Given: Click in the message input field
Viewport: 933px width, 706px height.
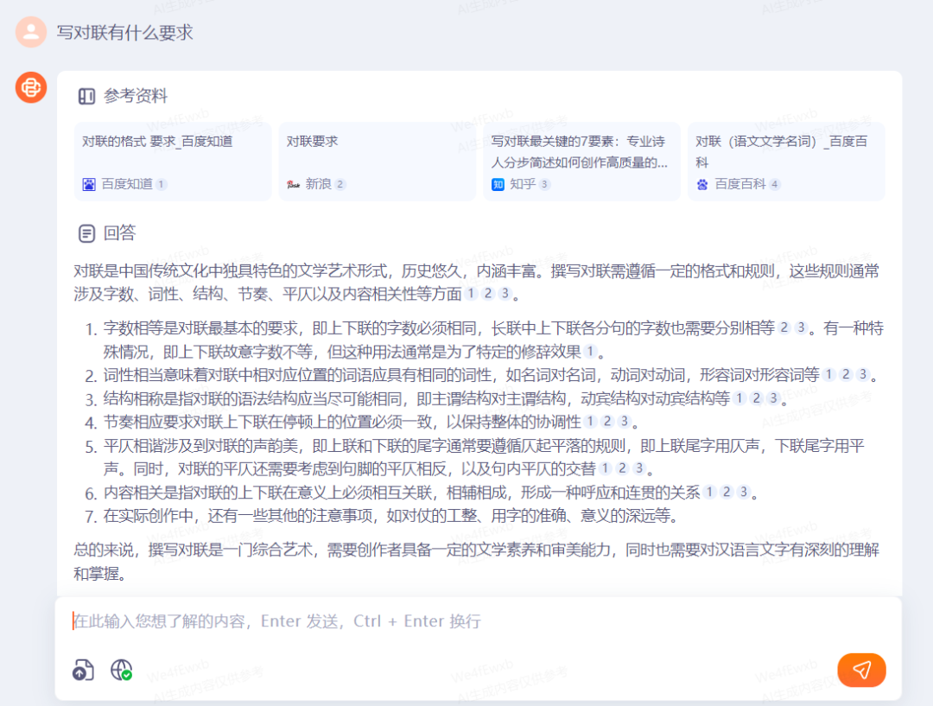Looking at the screenshot, I should coord(479,621).
